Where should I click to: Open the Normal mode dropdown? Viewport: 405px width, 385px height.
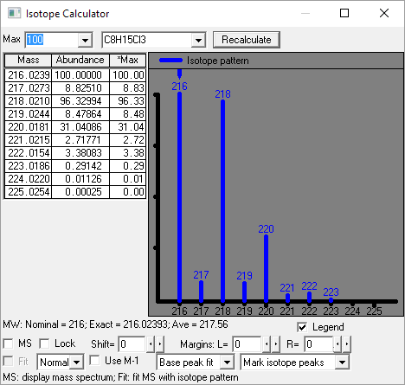click(x=76, y=362)
